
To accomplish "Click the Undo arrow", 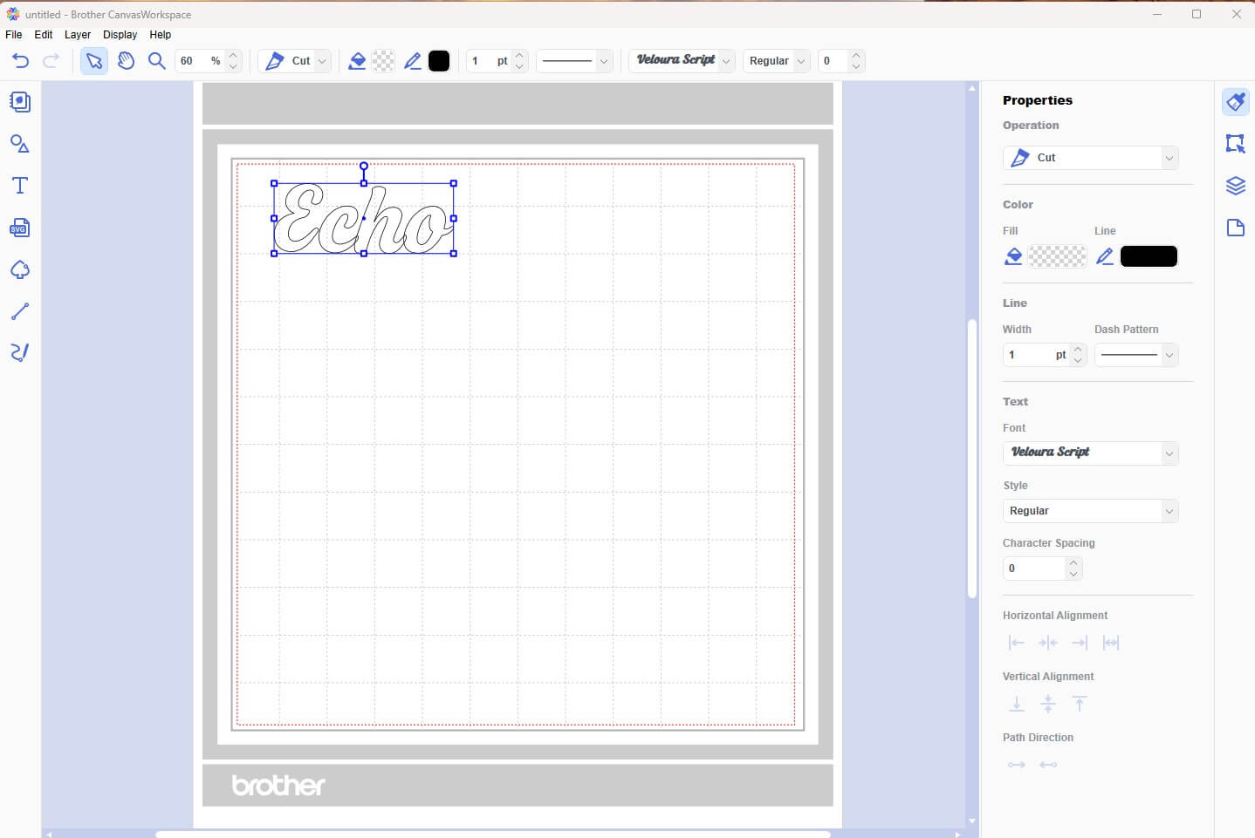I will point(20,61).
